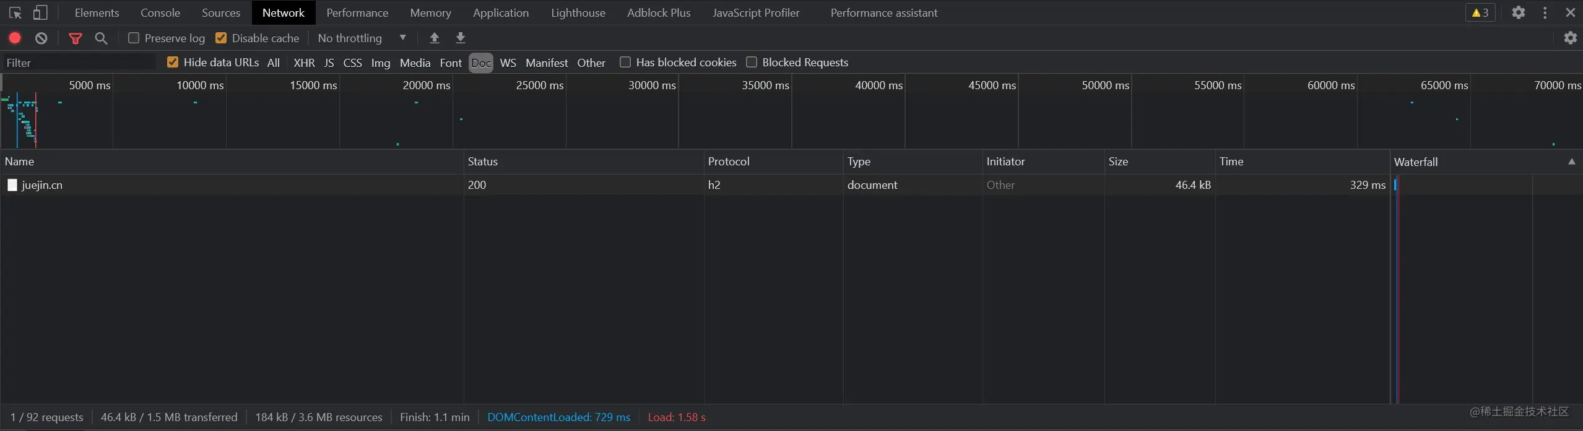Image resolution: width=1583 pixels, height=431 pixels.
Task: Open the juejin.cn request row
Action: coord(42,185)
